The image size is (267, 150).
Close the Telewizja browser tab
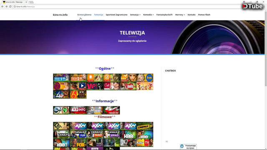click(26, 2)
